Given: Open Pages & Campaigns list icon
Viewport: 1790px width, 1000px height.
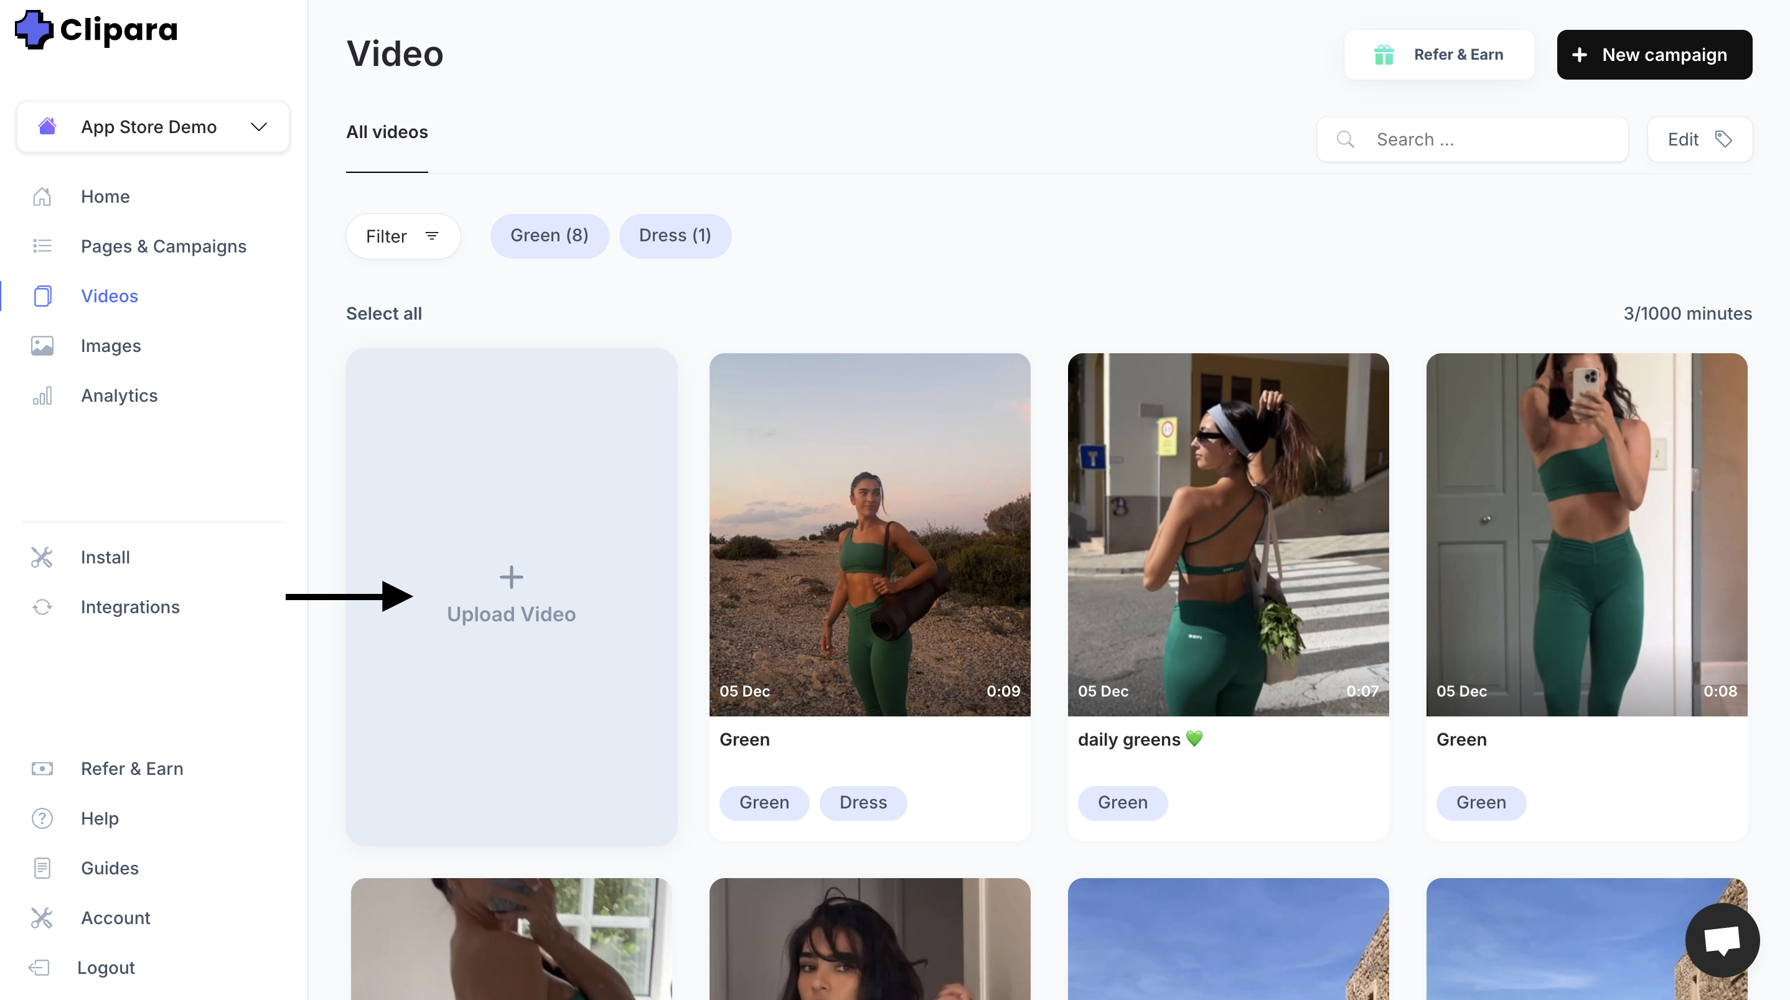Looking at the screenshot, I should [42, 246].
